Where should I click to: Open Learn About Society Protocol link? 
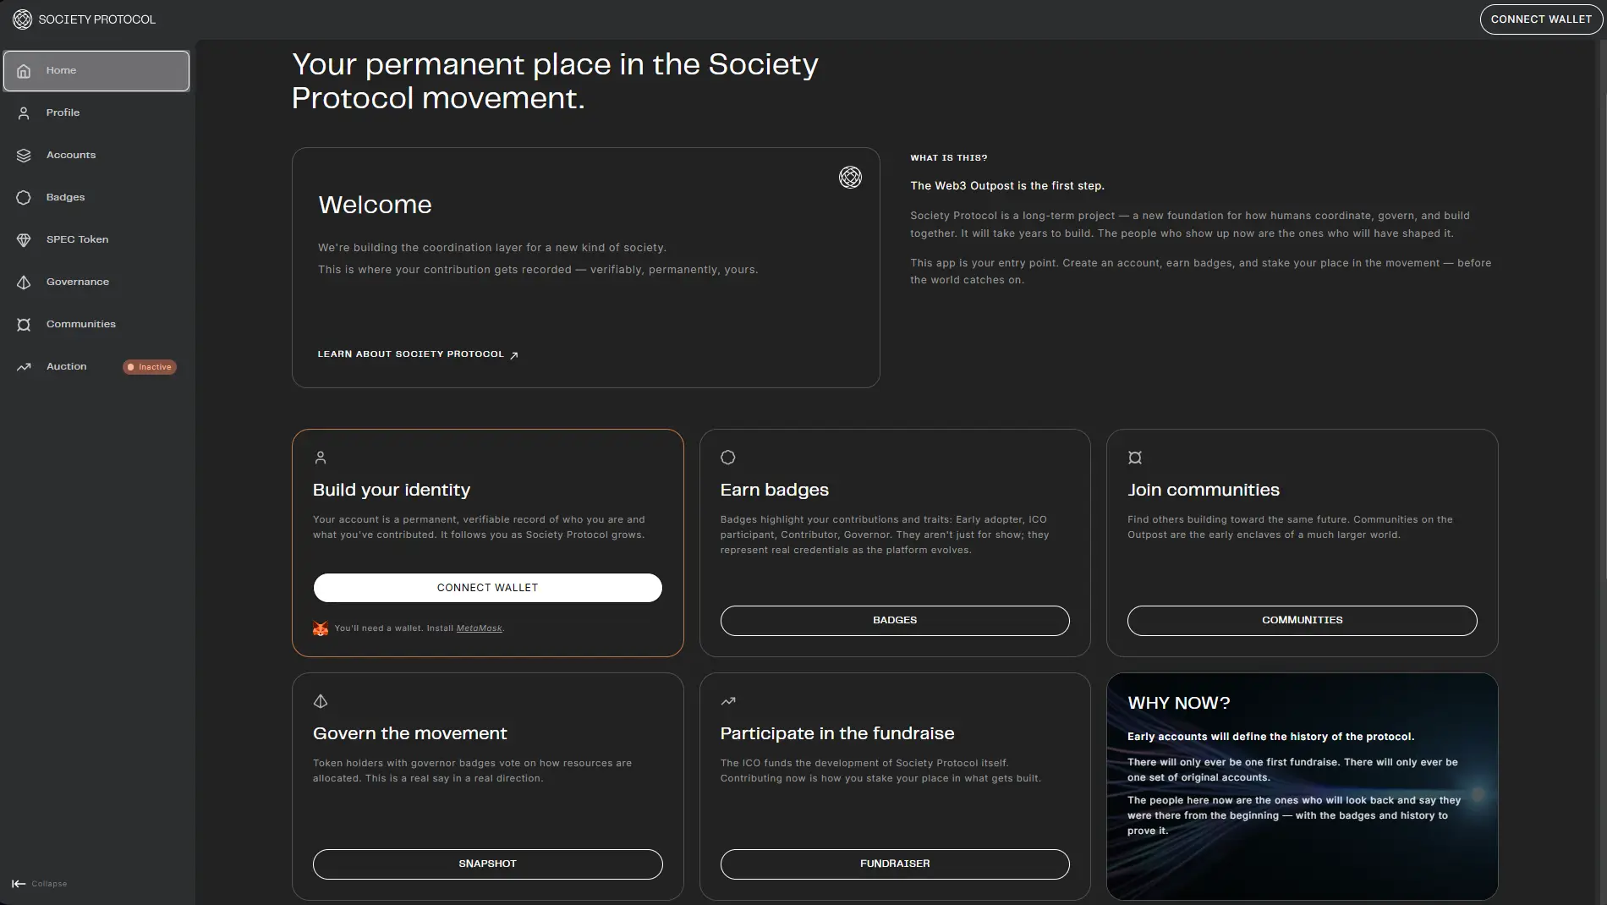click(x=418, y=354)
